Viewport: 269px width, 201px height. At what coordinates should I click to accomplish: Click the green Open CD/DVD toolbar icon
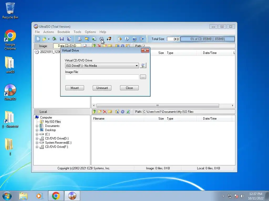click(x=54, y=39)
